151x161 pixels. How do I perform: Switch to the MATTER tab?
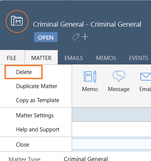(41, 58)
